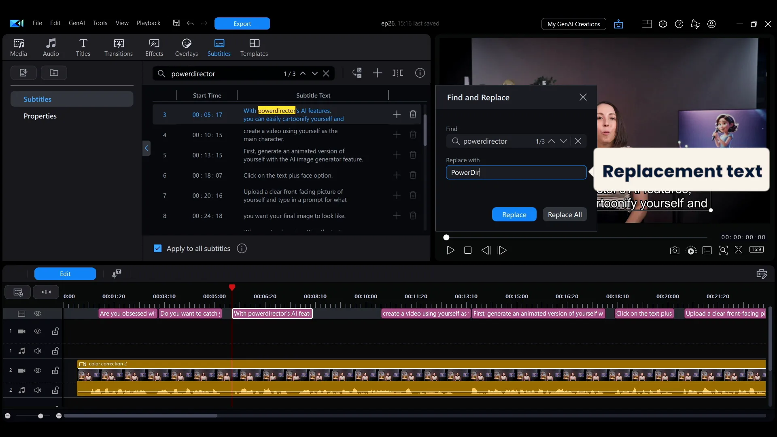The width and height of the screenshot is (777, 437).
Task: Lock video track 1
Action: coord(55,331)
